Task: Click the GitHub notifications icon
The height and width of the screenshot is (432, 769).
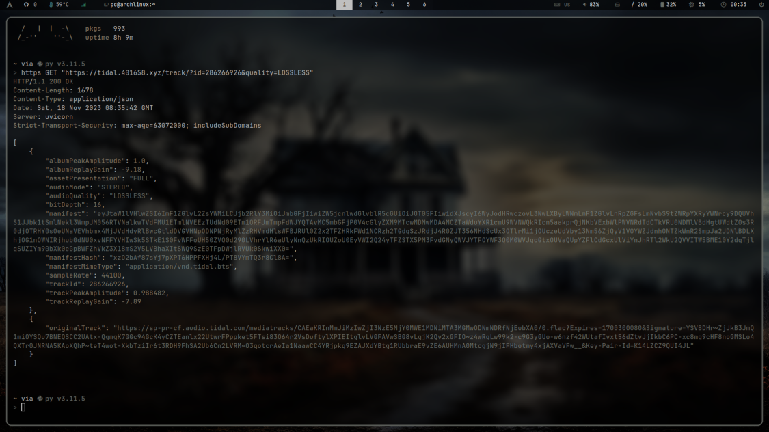Action: [26, 4]
